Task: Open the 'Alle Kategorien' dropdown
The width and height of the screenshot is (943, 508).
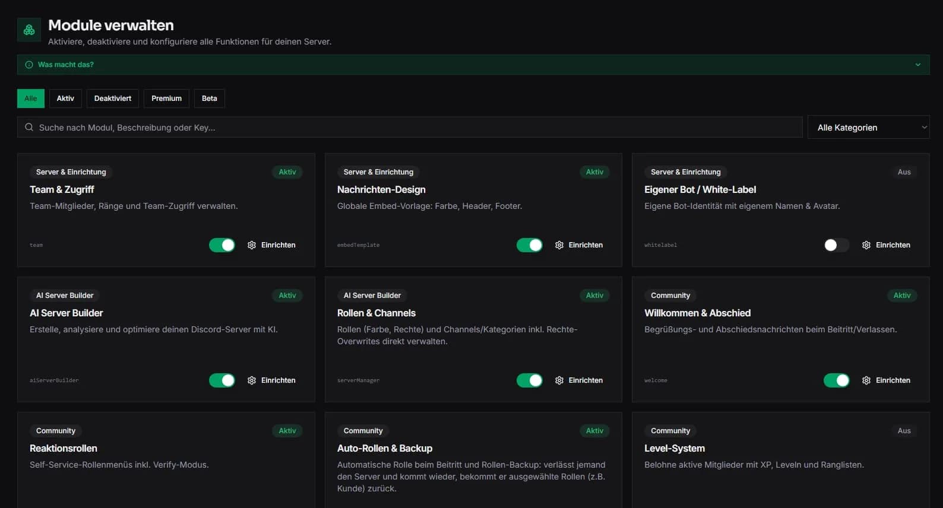Action: pyautogui.click(x=868, y=127)
